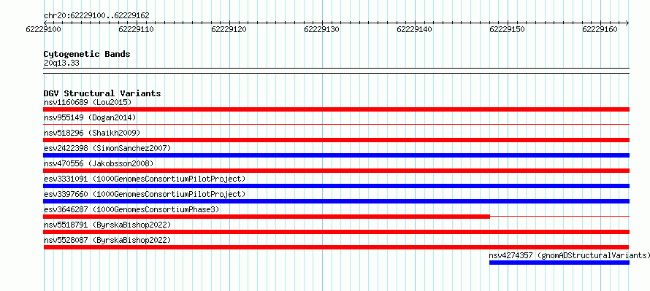
Task: Click the DGV Structural Variants track title
Action: pos(102,93)
